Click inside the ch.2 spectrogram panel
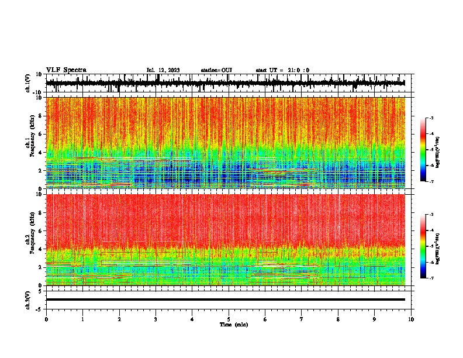This screenshot has width=463, height=358. click(226, 240)
